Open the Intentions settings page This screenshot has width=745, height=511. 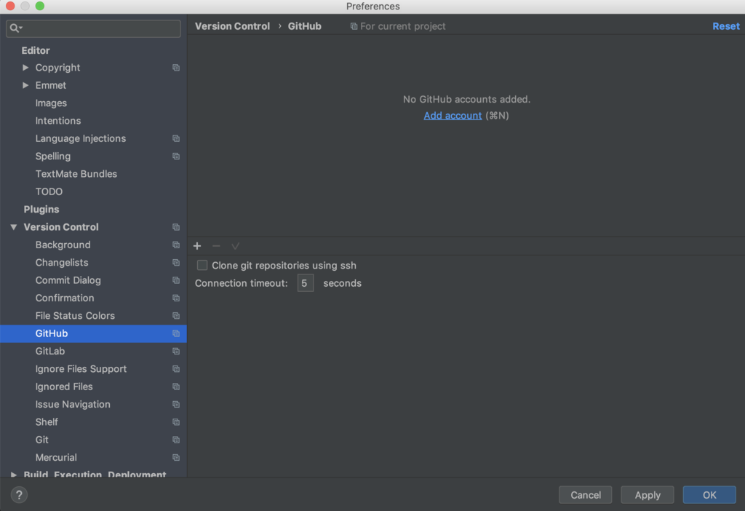[58, 121]
